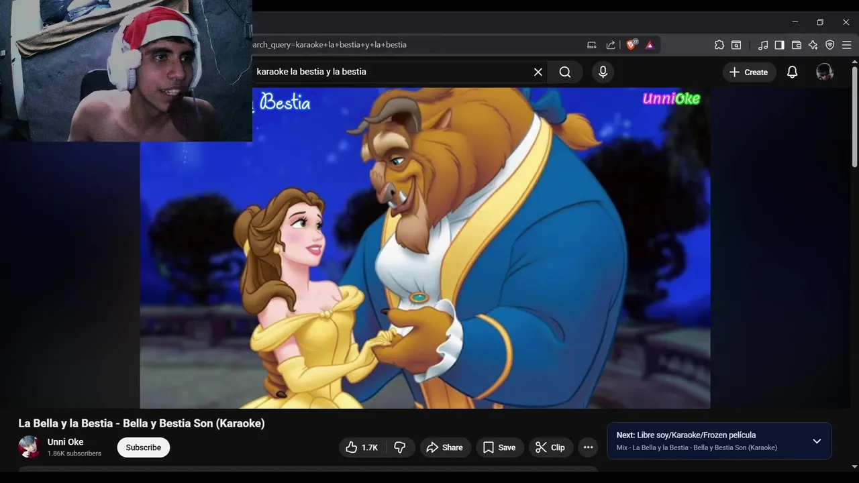Expand the Next up mix playlist chevron
Screen dimensions: 859x483
pos(817,441)
